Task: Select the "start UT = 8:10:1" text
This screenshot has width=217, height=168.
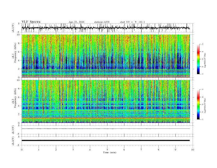Action: click(132, 22)
